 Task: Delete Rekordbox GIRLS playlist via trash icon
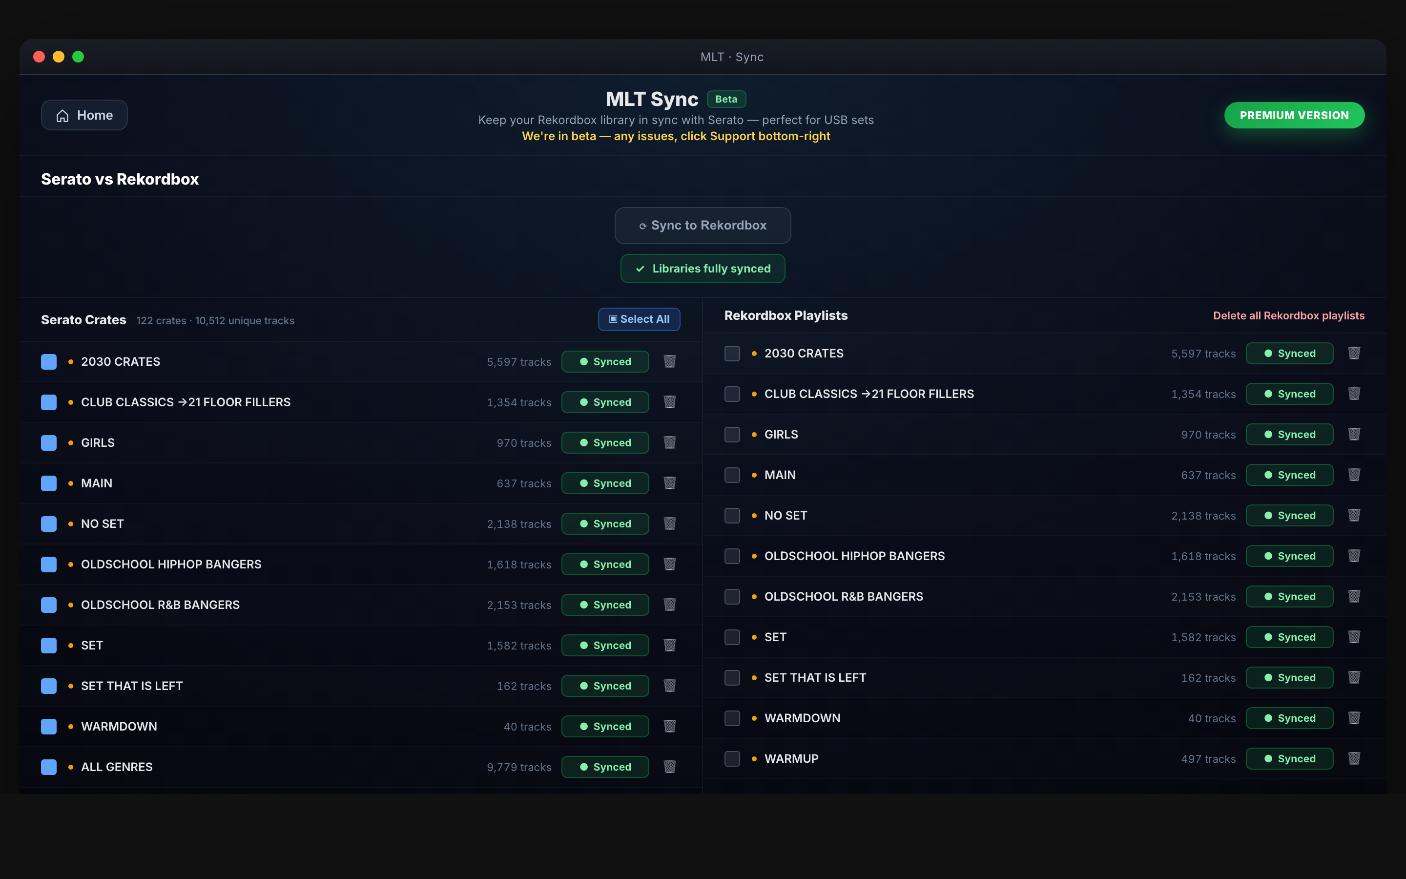(1354, 435)
